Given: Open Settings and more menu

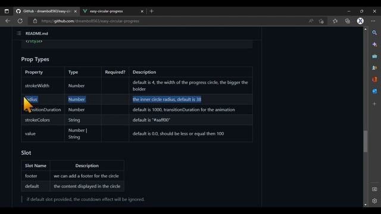Looking at the screenshot, I should [x=373, y=21].
